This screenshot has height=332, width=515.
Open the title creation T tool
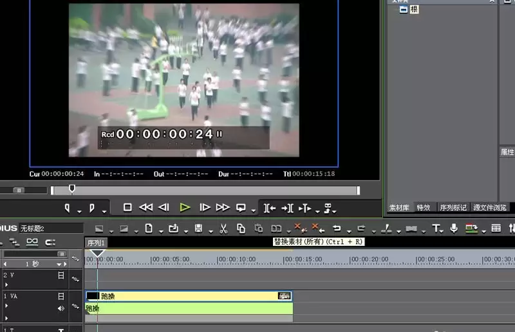[436, 229]
